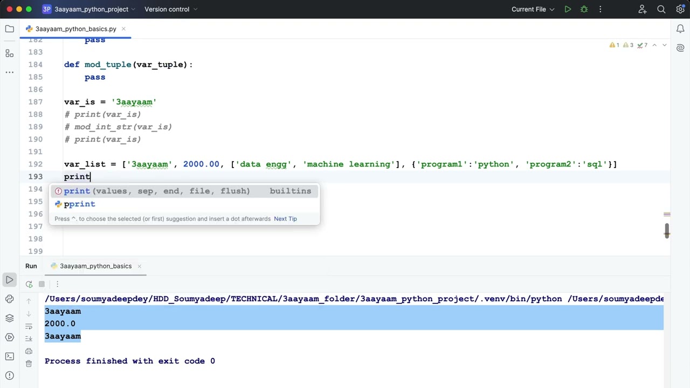Viewport: 690px width, 388px height.
Task: Run the current file with the green play icon
Action: tap(568, 9)
